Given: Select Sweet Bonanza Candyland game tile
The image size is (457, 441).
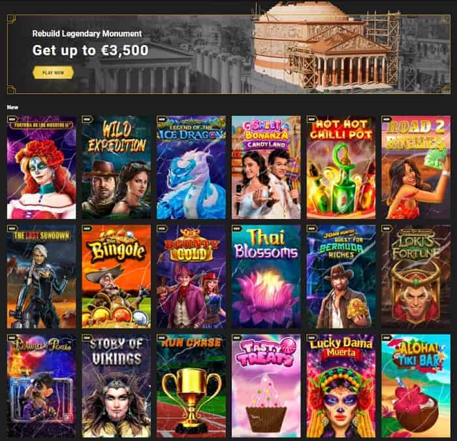Looking at the screenshot, I should point(266,167).
